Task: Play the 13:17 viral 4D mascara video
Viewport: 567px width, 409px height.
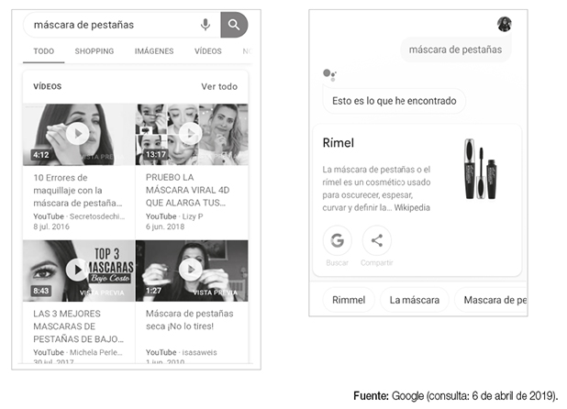Action: pyautogui.click(x=191, y=134)
